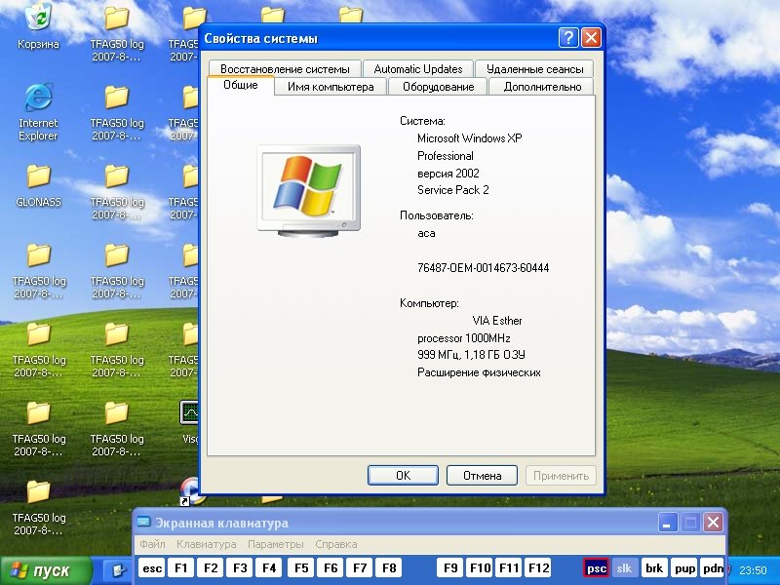Click the Экранная клавиатура title bar icon
780x585 pixels.
(x=143, y=522)
